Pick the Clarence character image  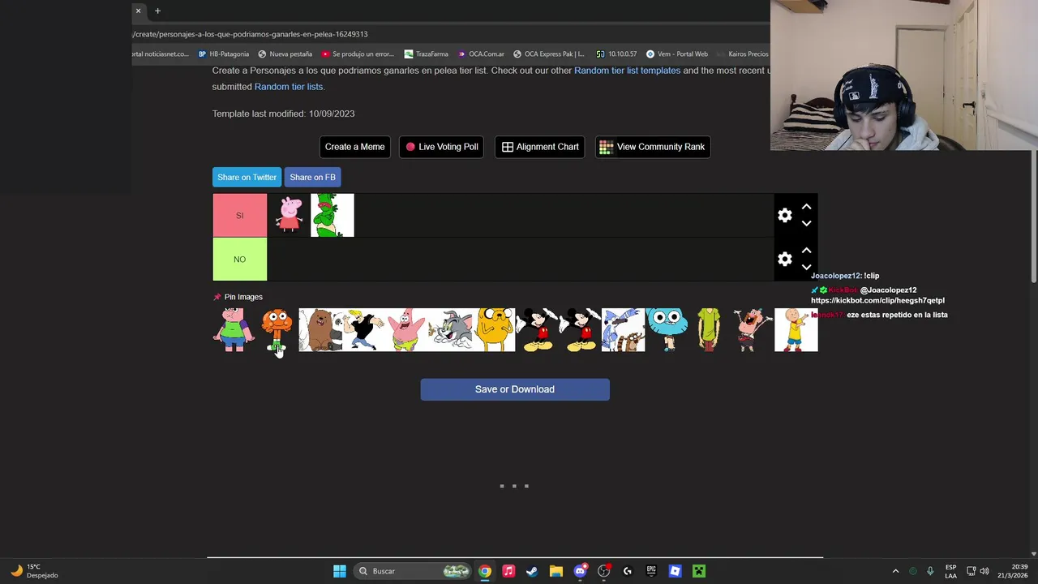(x=234, y=329)
